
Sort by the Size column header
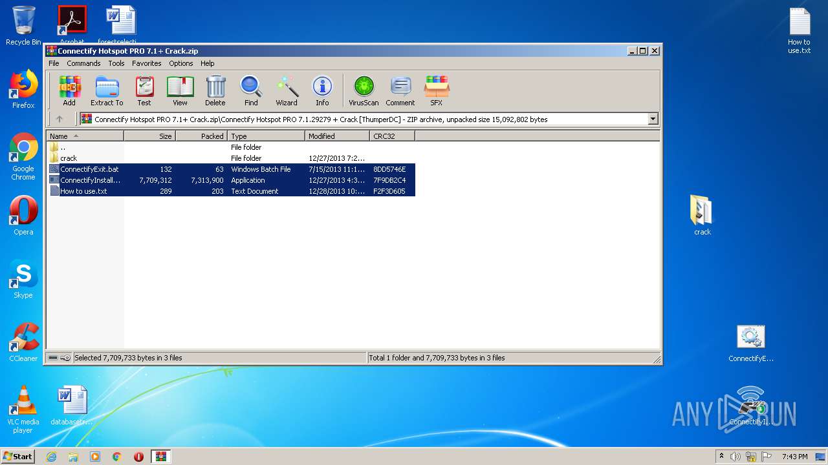click(x=149, y=136)
